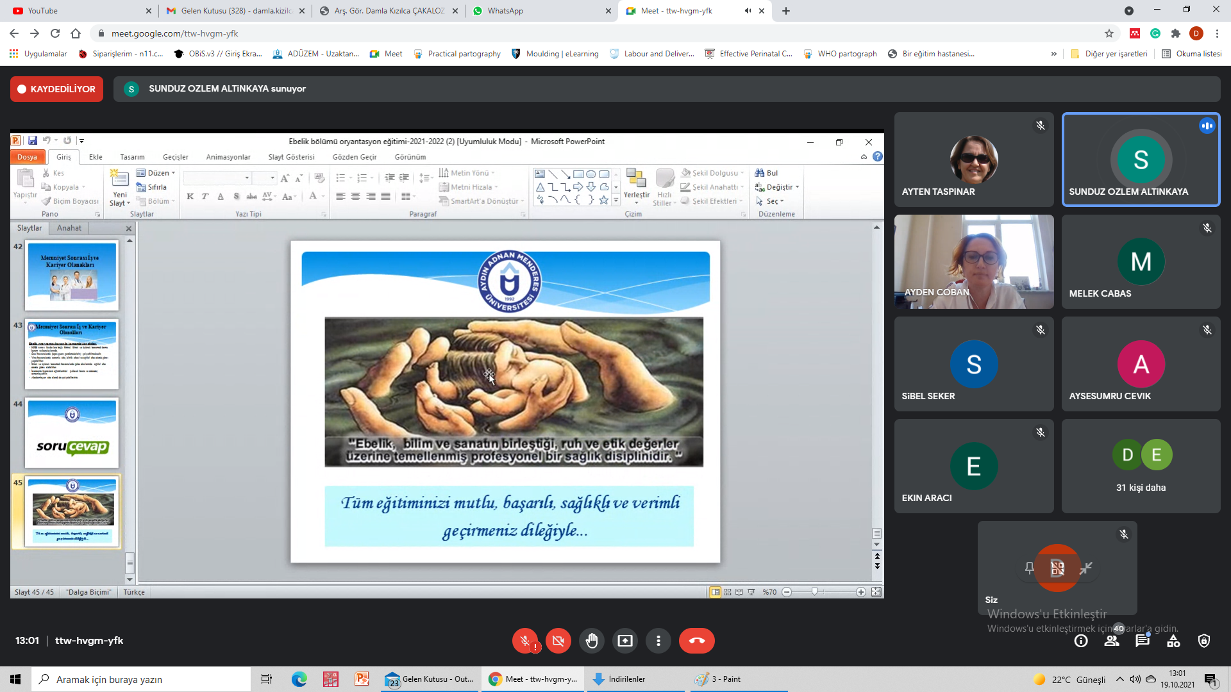Click the Windows search box
Image resolution: width=1231 pixels, height=692 pixels.
point(141,679)
